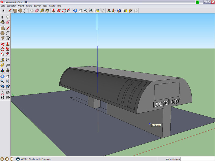Choose the Freehand drawing tool
This screenshot has width=215, height=161.
coord(8,38)
